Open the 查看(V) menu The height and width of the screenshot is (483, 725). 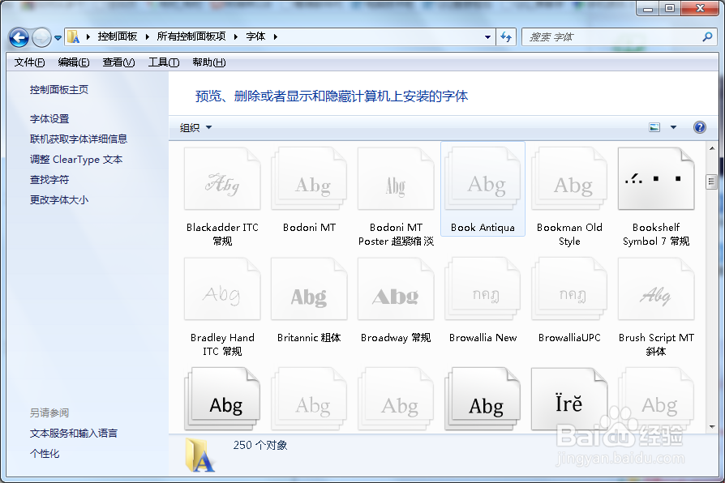pyautogui.click(x=118, y=62)
